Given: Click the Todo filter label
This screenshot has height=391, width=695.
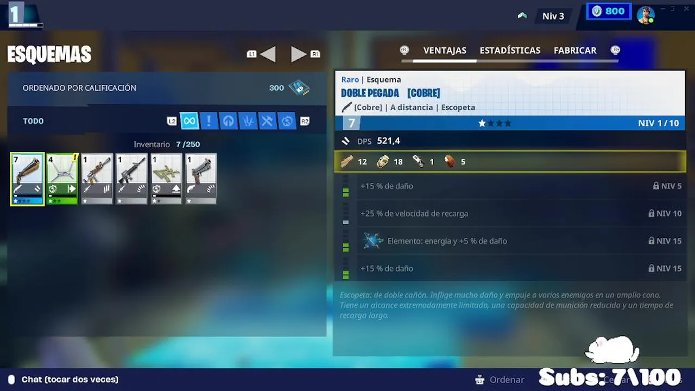Looking at the screenshot, I should click(33, 121).
